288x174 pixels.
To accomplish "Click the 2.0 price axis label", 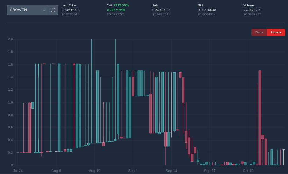I will pos(10,39).
